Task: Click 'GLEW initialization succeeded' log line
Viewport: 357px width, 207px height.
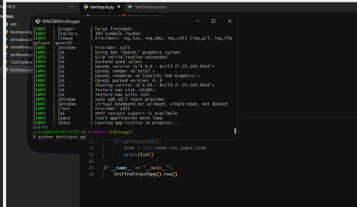Action: tap(131, 57)
